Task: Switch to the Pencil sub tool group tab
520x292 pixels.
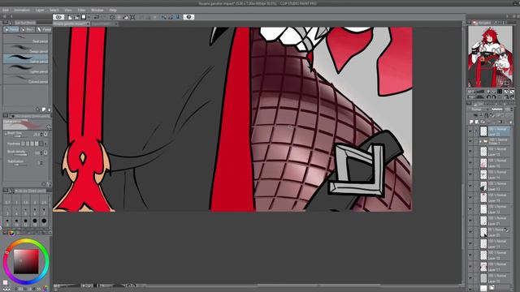Action: [x=11, y=29]
